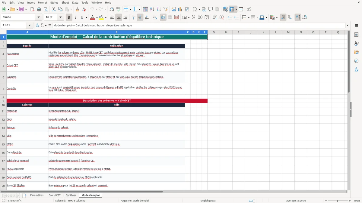Screen dimensions: 362x203
Task: Open the Save dropdown arrow
Action: pyautogui.click(x=26, y=9)
